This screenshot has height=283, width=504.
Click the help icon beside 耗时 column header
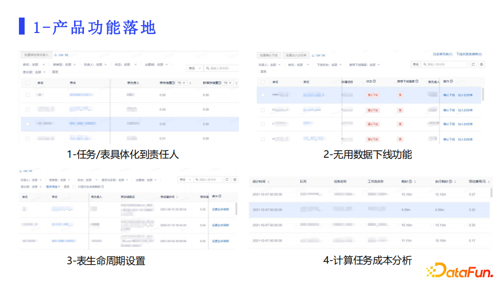410,182
